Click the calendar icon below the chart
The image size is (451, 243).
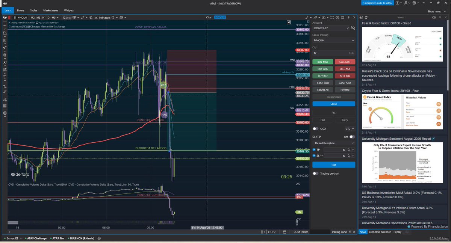tap(285, 232)
